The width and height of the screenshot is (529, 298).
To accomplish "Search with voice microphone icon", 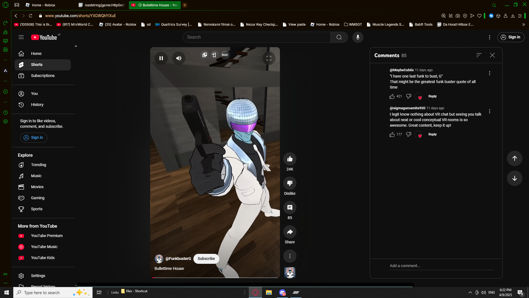I will click(358, 37).
